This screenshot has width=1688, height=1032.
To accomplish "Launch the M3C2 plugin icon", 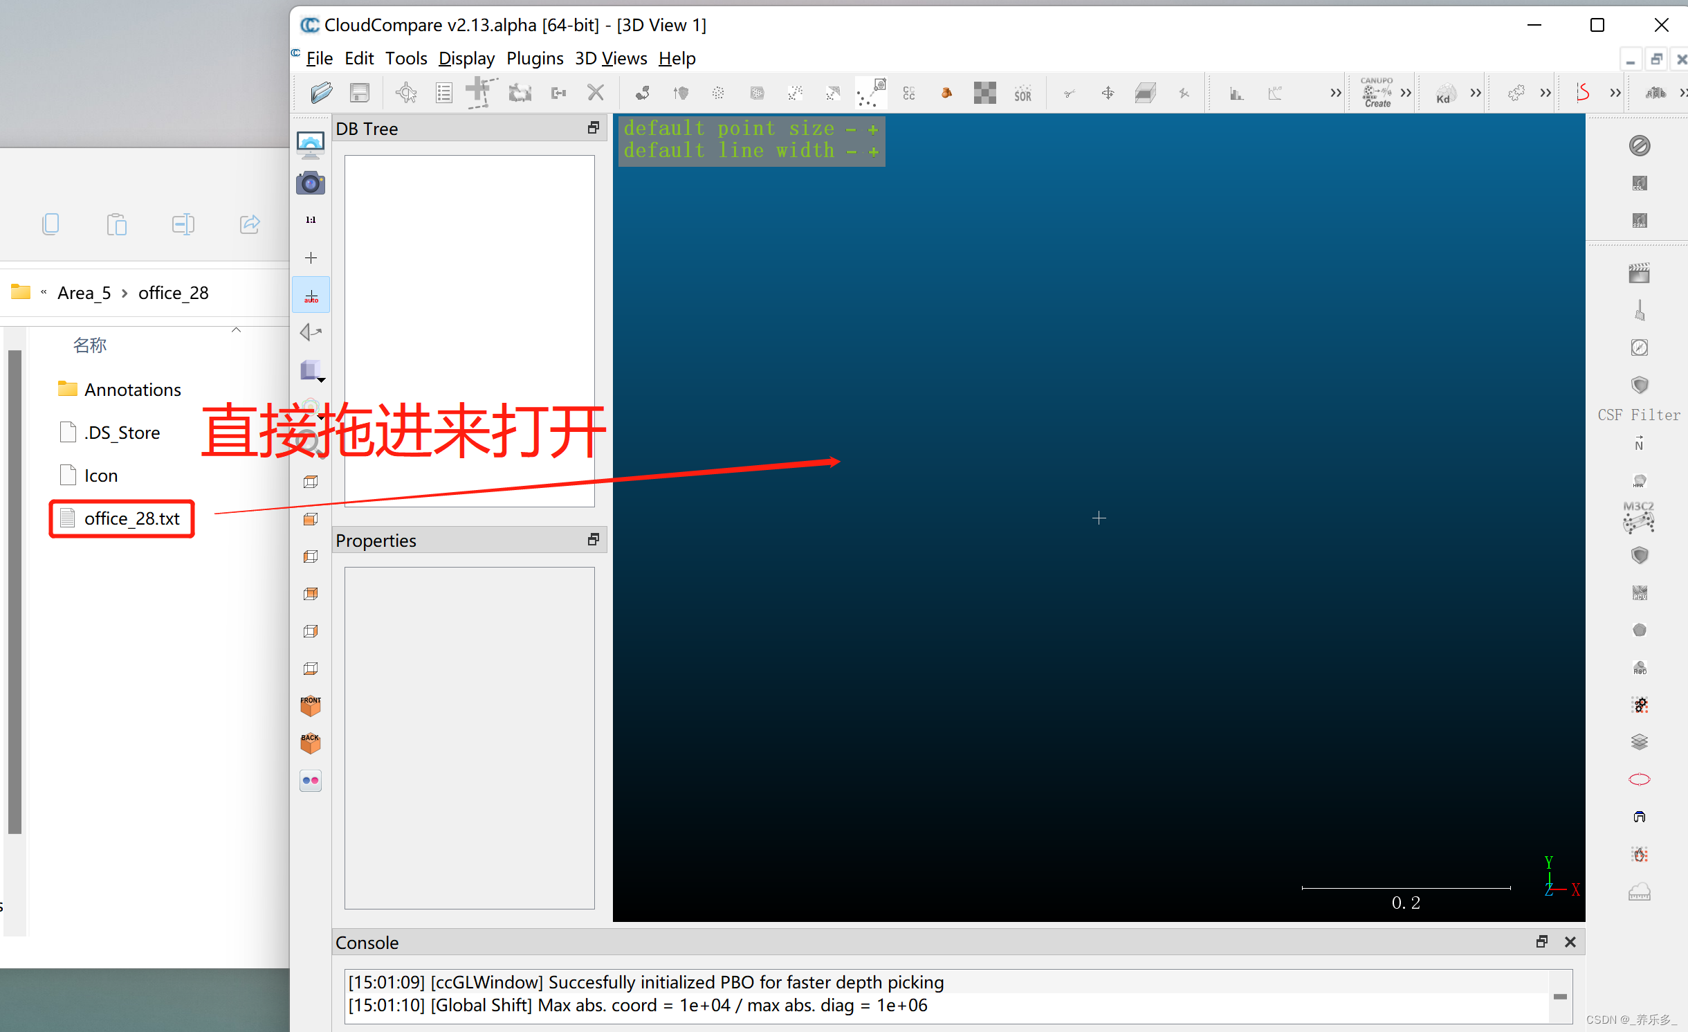I will (x=1639, y=518).
